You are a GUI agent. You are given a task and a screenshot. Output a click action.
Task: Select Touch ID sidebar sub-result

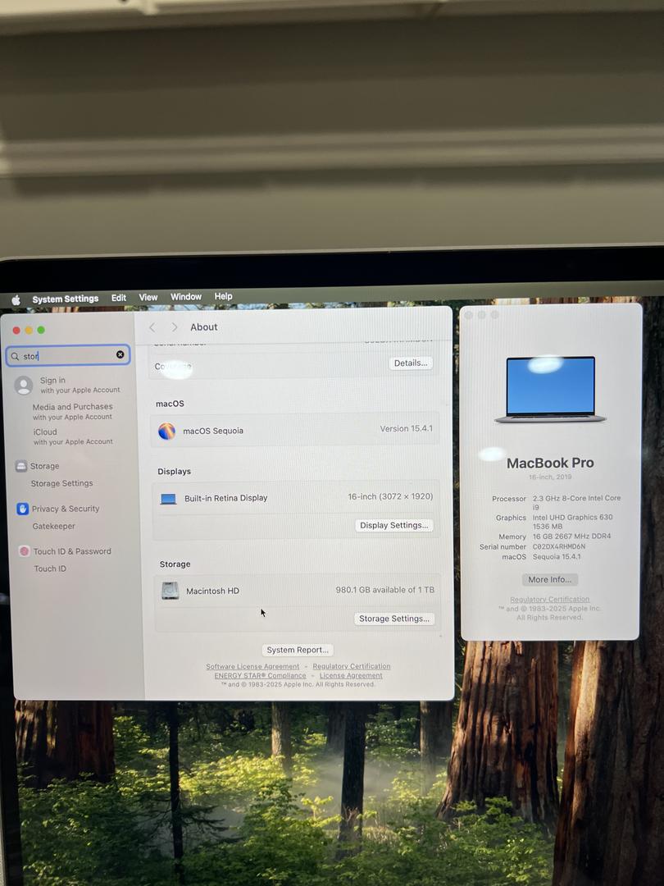(x=50, y=569)
